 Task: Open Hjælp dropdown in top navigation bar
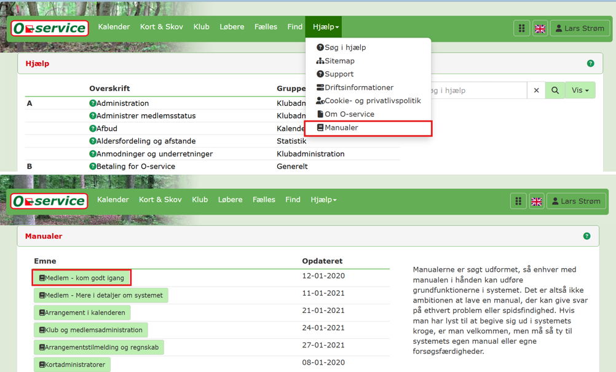pos(325,26)
